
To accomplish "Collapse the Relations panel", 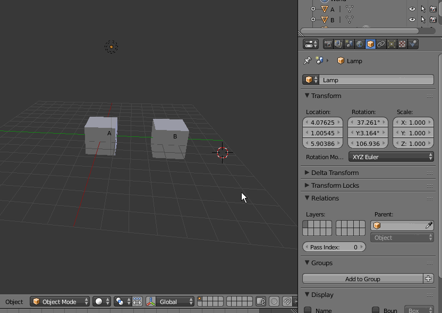I will 307,197.
